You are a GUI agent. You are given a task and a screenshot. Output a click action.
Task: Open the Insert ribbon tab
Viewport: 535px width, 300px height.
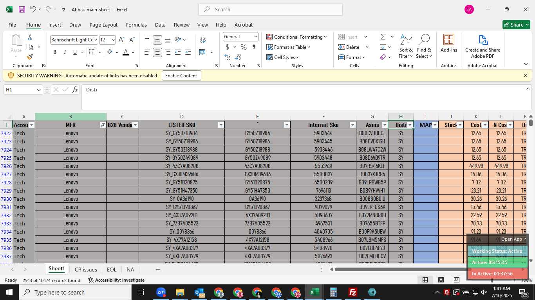pos(55,25)
